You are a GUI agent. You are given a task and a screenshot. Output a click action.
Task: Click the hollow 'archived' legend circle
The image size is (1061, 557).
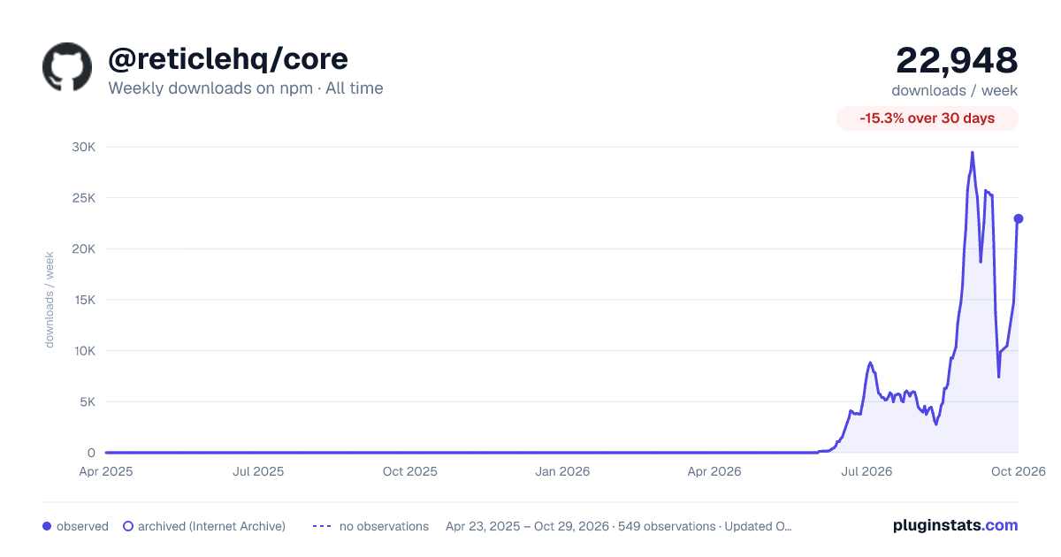point(128,526)
